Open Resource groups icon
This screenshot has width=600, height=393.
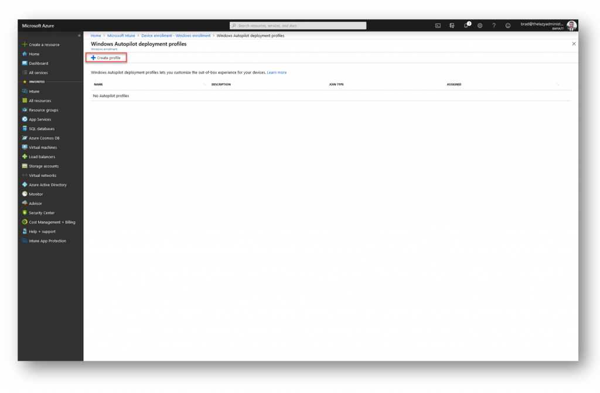pos(25,110)
